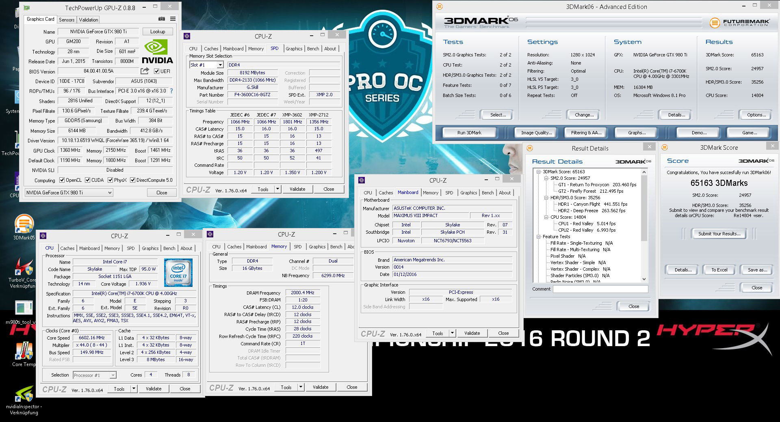
Task: Click the 3DMark Score window title icon
Action: [x=665, y=147]
